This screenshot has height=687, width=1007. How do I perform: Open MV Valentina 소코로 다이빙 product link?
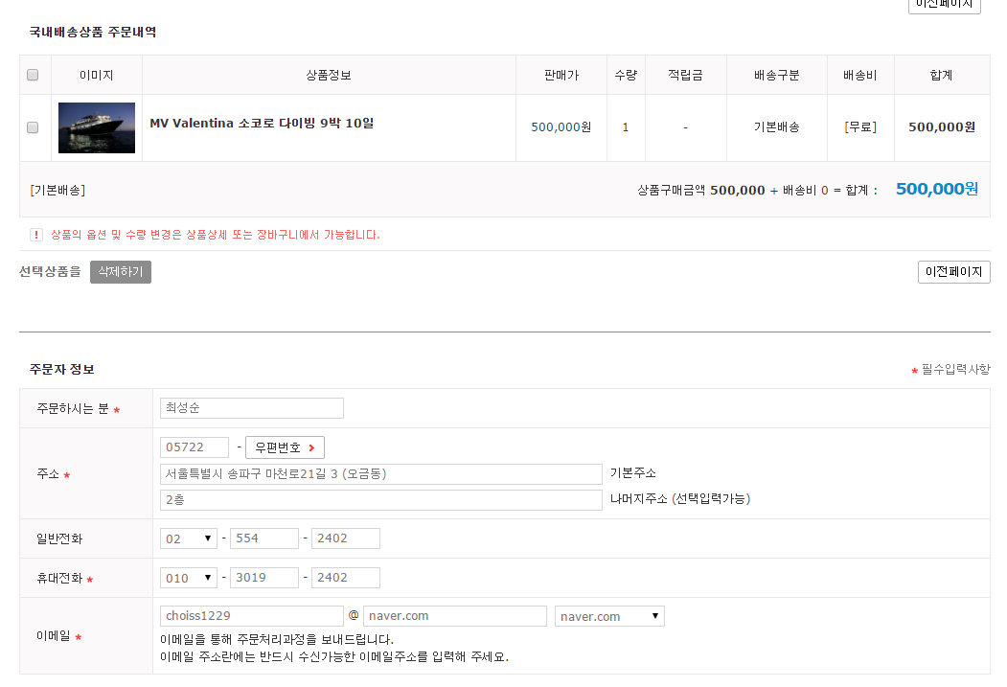tap(262, 123)
